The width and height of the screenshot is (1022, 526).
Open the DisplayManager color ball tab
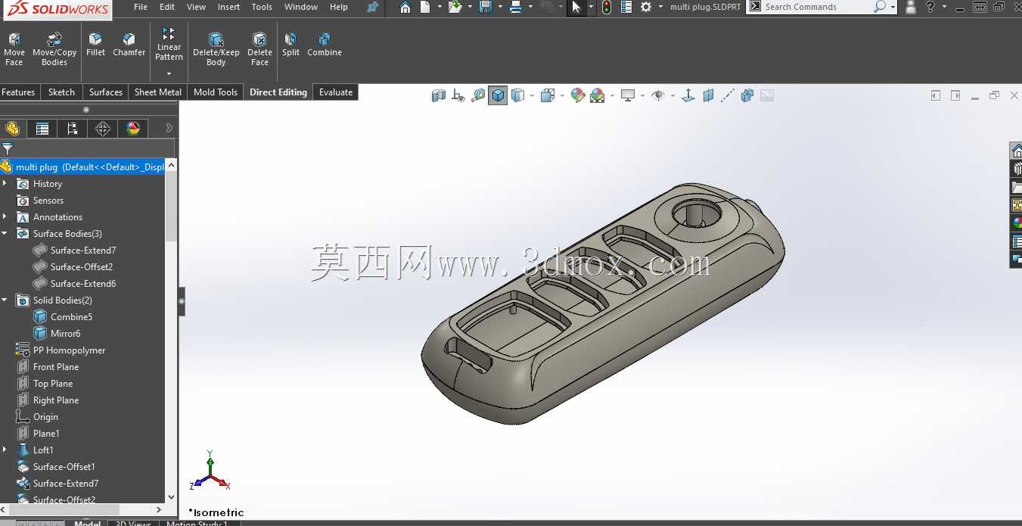click(x=133, y=129)
